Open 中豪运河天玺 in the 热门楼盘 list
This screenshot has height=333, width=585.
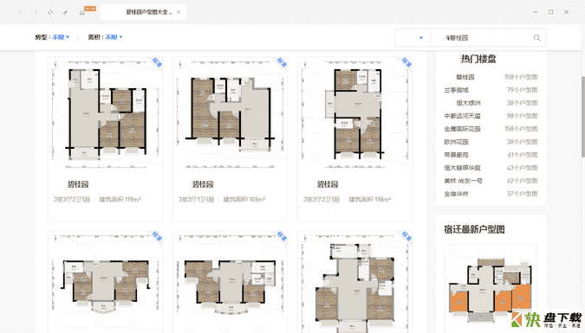462,116
